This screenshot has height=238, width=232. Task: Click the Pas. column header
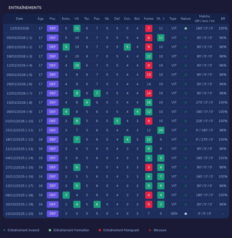pyautogui.click(x=97, y=19)
